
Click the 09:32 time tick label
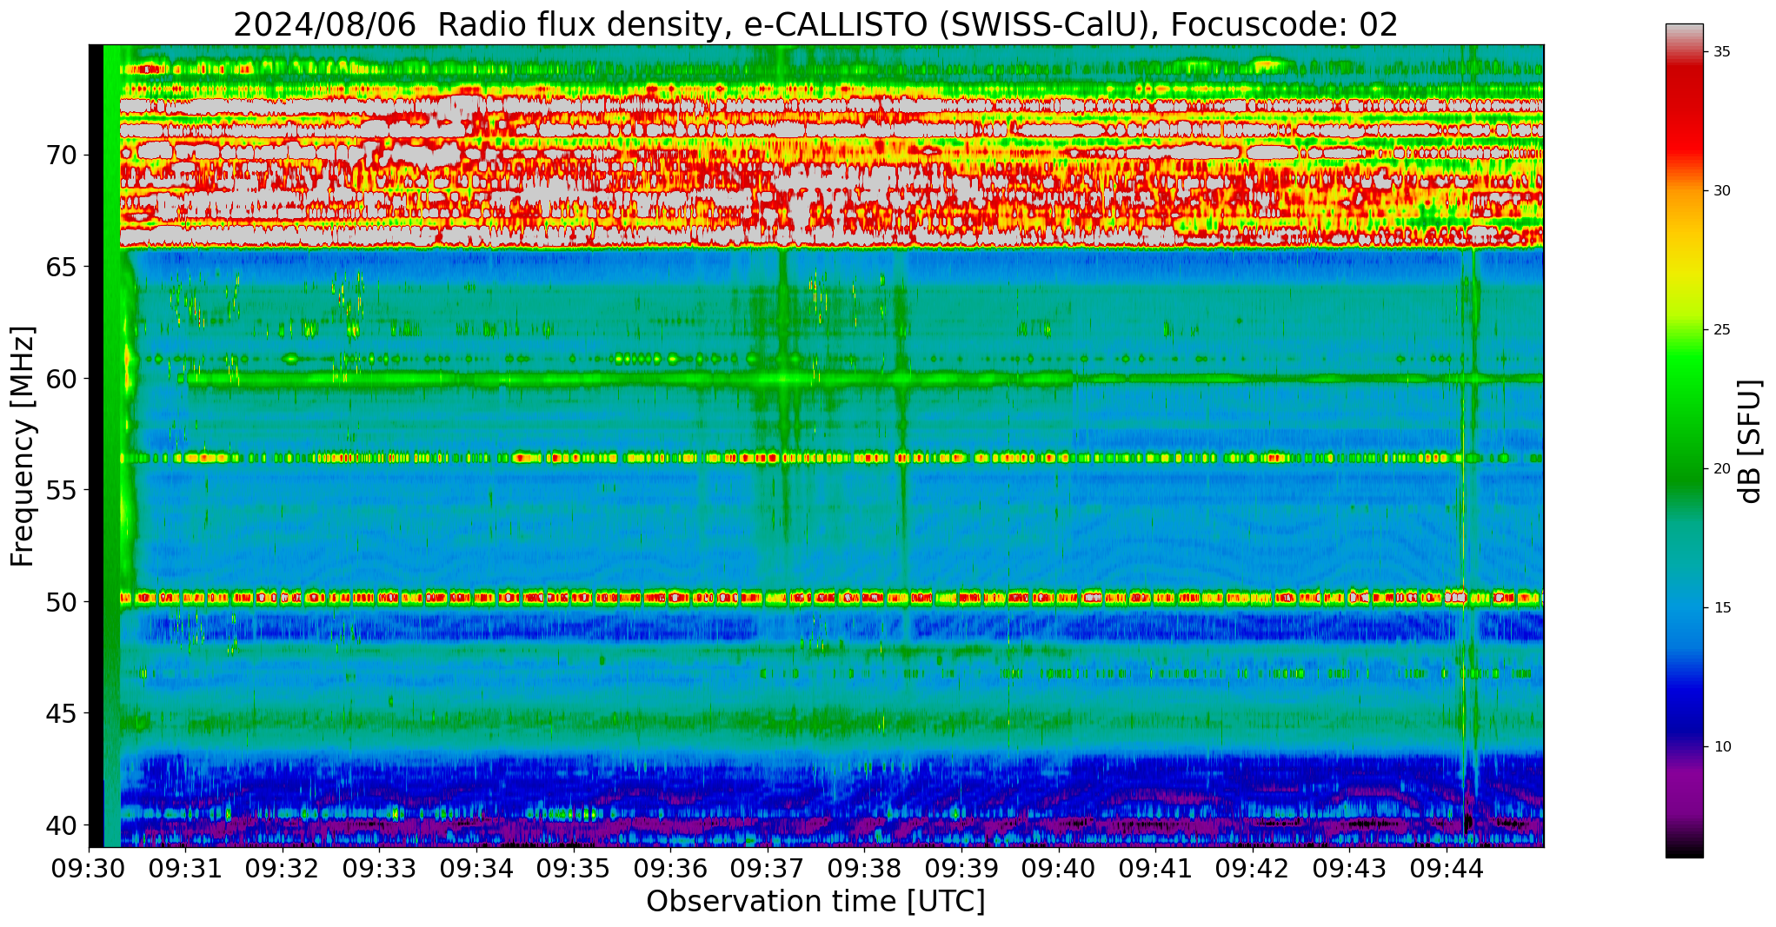[x=283, y=869]
